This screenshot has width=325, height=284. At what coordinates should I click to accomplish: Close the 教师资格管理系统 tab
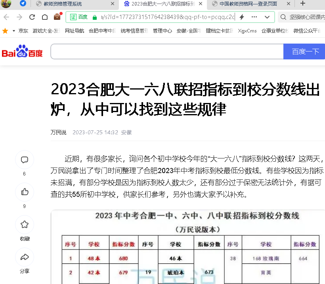click(x=113, y=4)
